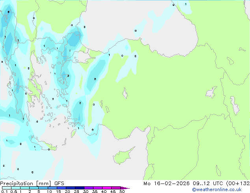Click the "30" legend scale label
Viewport: 250px width, 193px height.
point(86,191)
